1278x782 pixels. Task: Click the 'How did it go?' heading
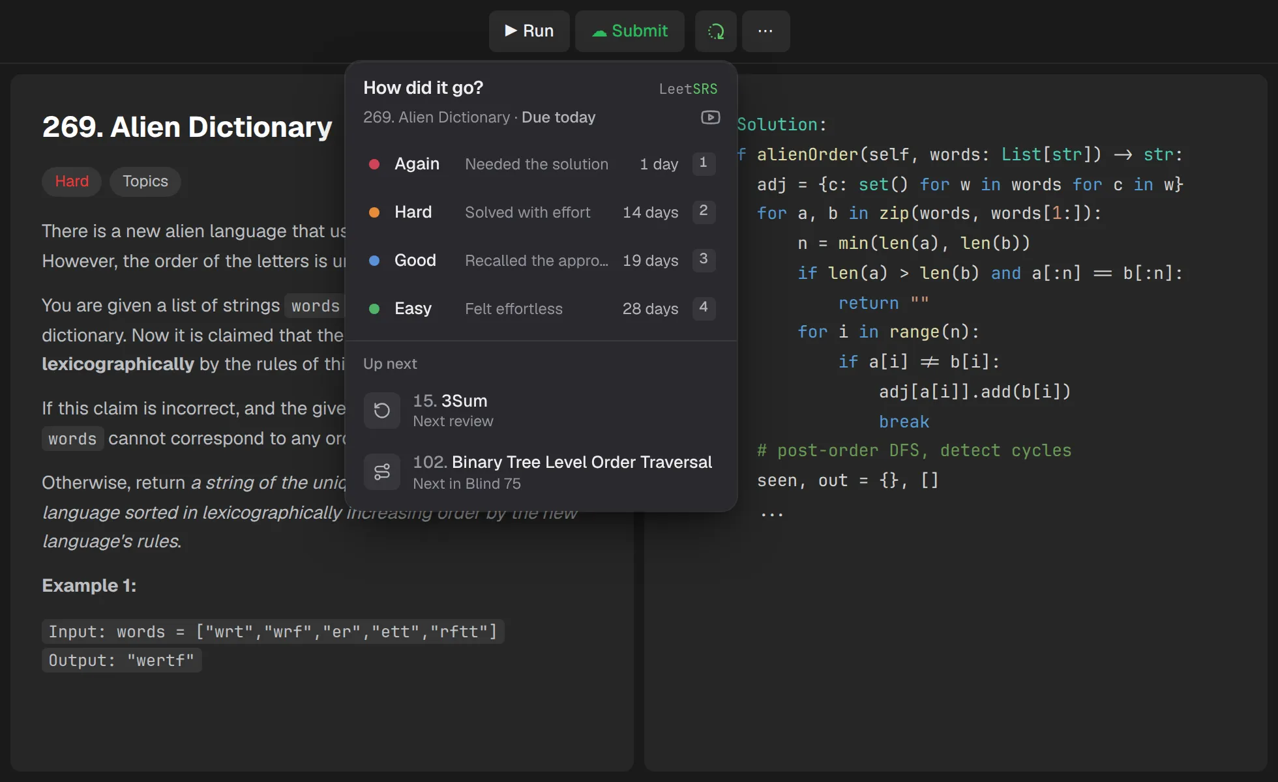pyautogui.click(x=423, y=87)
